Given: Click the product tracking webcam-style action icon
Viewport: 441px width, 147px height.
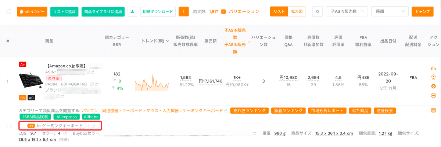Looking at the screenshot, I should coord(433,77).
